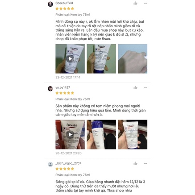Play the video in yu.py1427's review
Viewport: 195px width, 195px height.
point(70,134)
